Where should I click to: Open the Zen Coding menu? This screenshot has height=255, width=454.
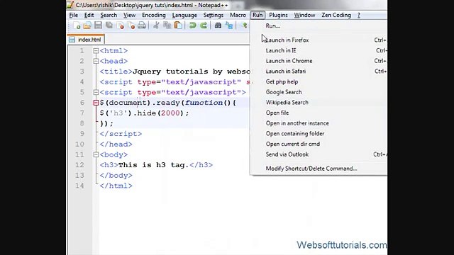(336, 15)
